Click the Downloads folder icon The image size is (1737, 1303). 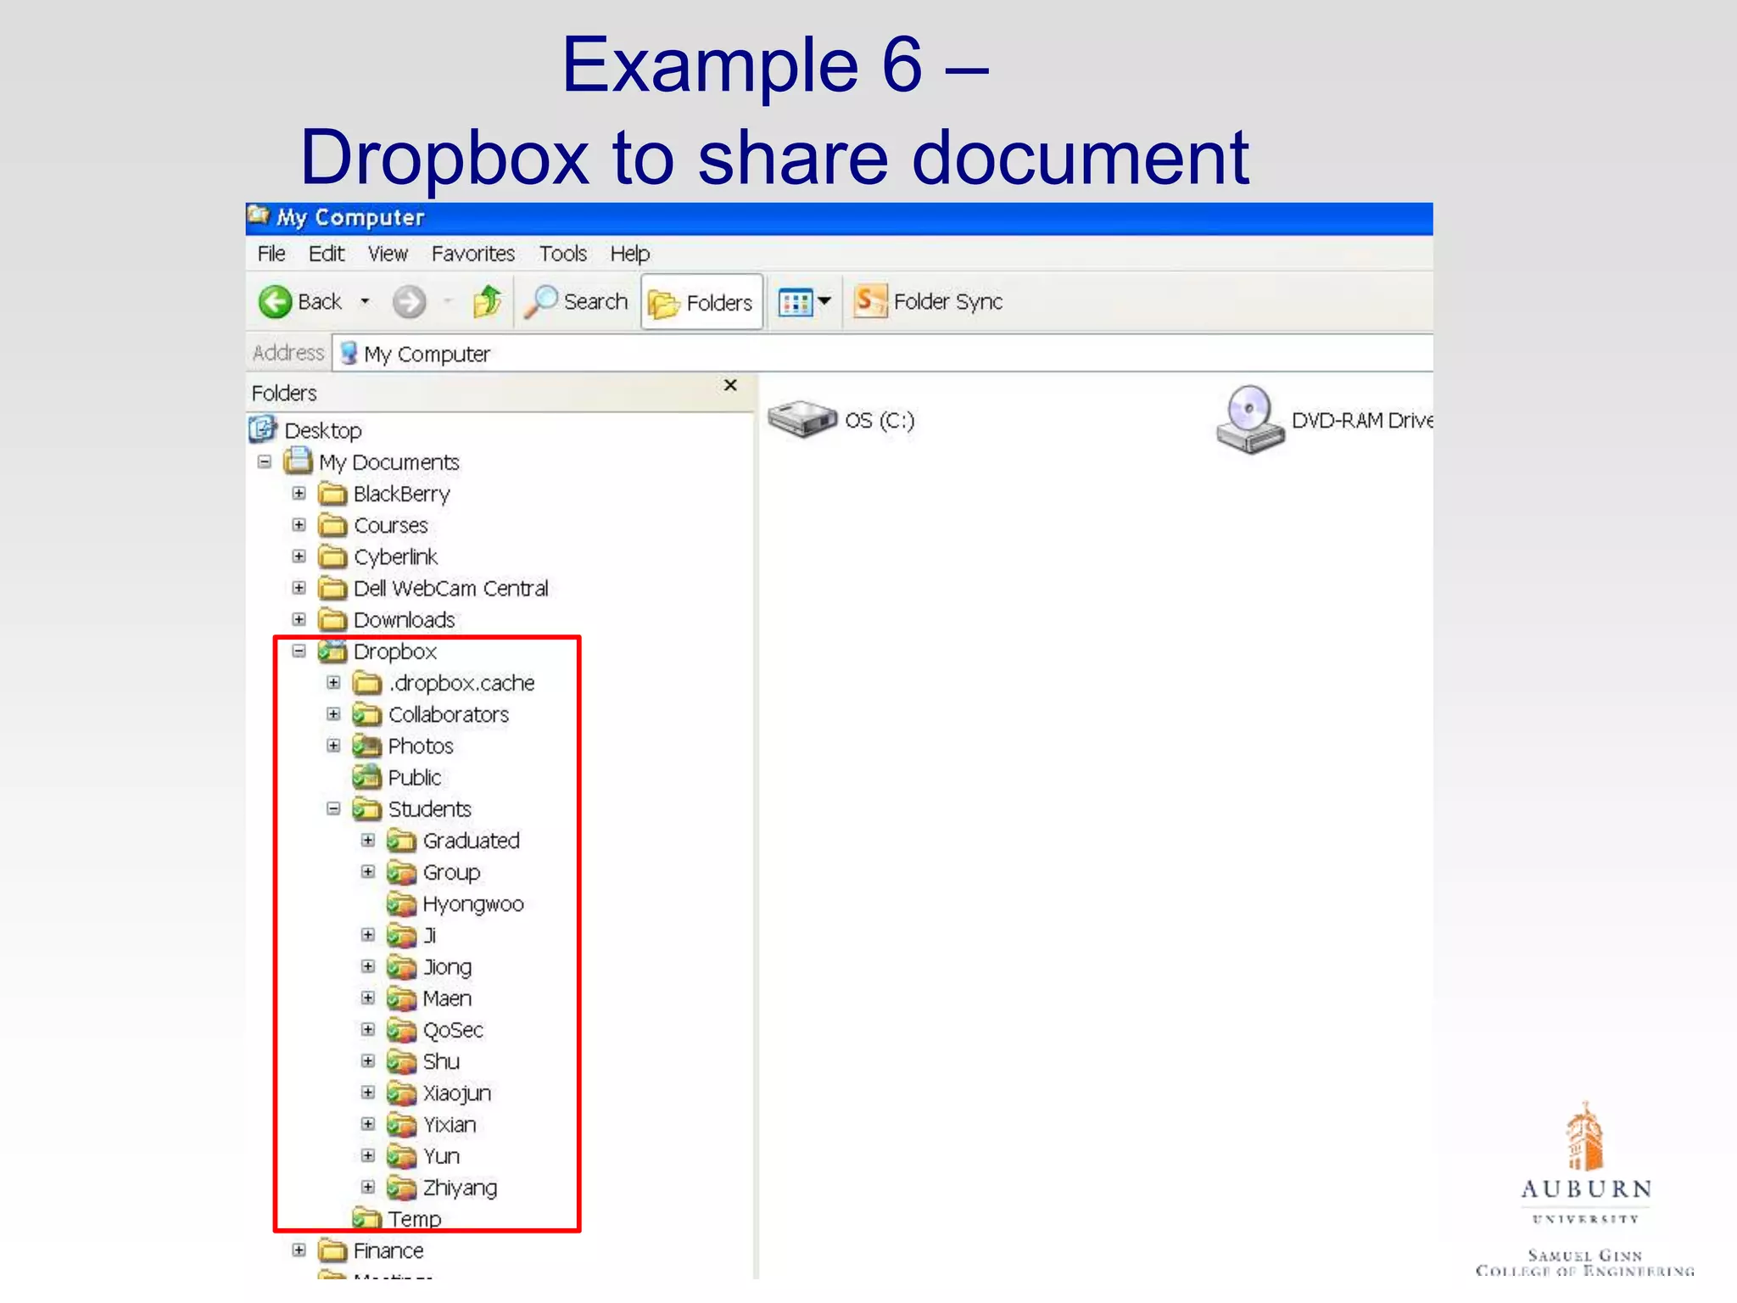coord(332,619)
